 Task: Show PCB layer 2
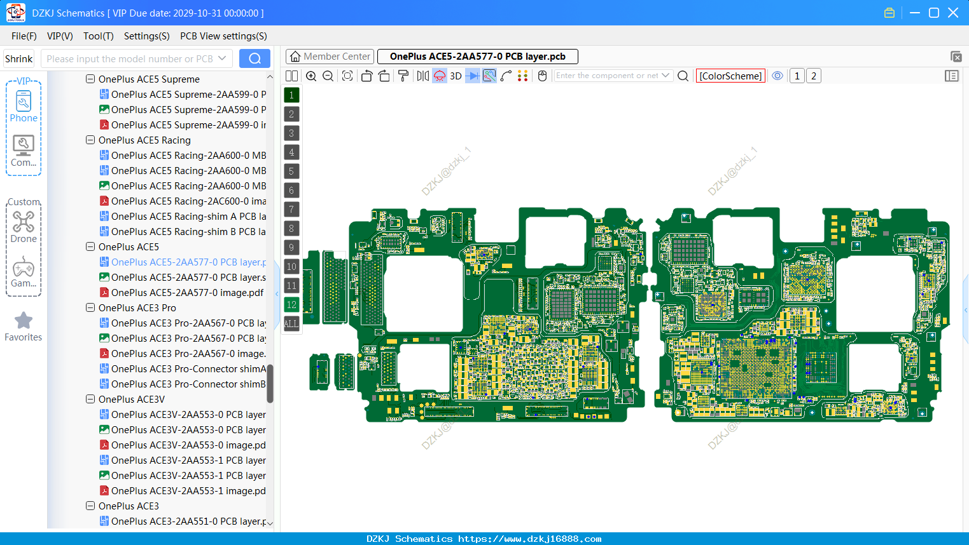click(x=291, y=114)
